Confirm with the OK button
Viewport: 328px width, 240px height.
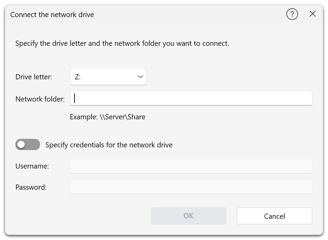189,216
